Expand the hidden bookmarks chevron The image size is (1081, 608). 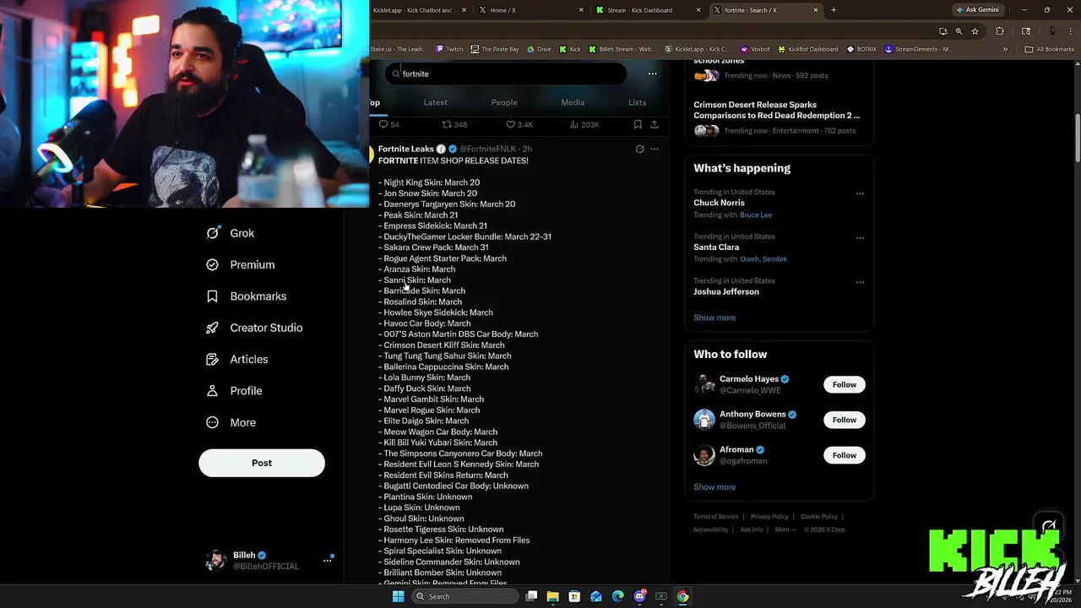tap(1005, 49)
